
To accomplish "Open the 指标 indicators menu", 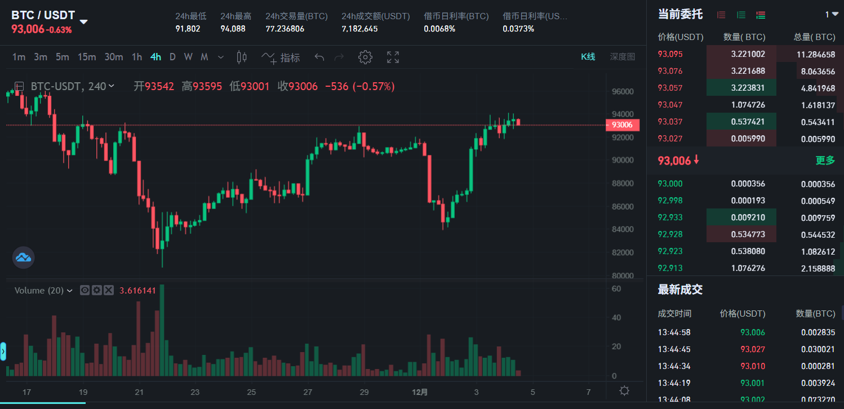I will coord(281,57).
